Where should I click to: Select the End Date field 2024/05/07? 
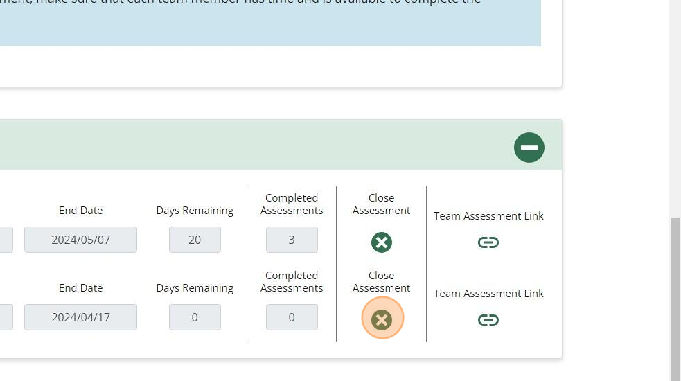click(x=81, y=240)
